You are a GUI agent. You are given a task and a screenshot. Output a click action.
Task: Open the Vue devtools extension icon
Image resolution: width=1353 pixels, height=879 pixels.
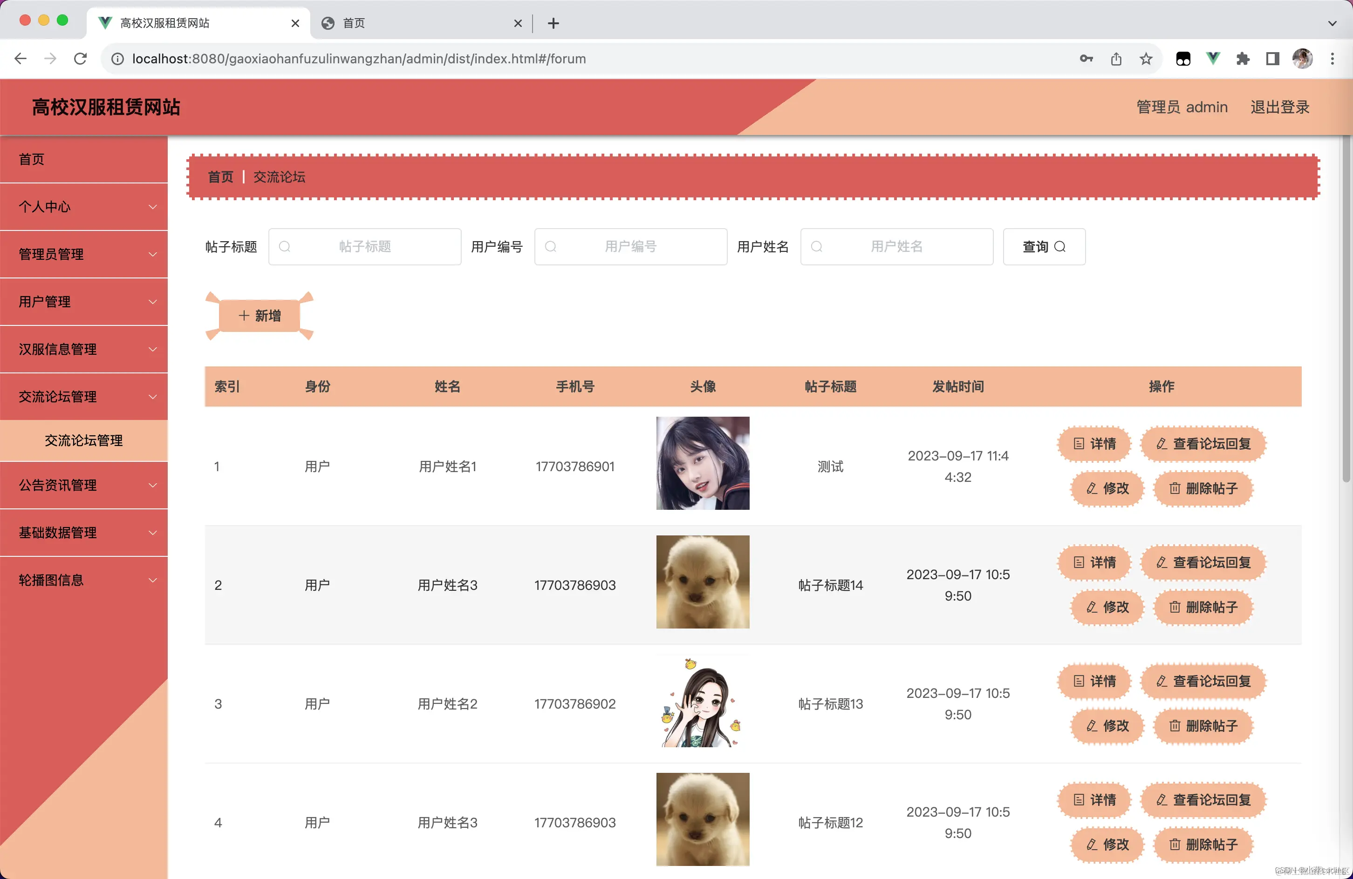pyautogui.click(x=1213, y=59)
